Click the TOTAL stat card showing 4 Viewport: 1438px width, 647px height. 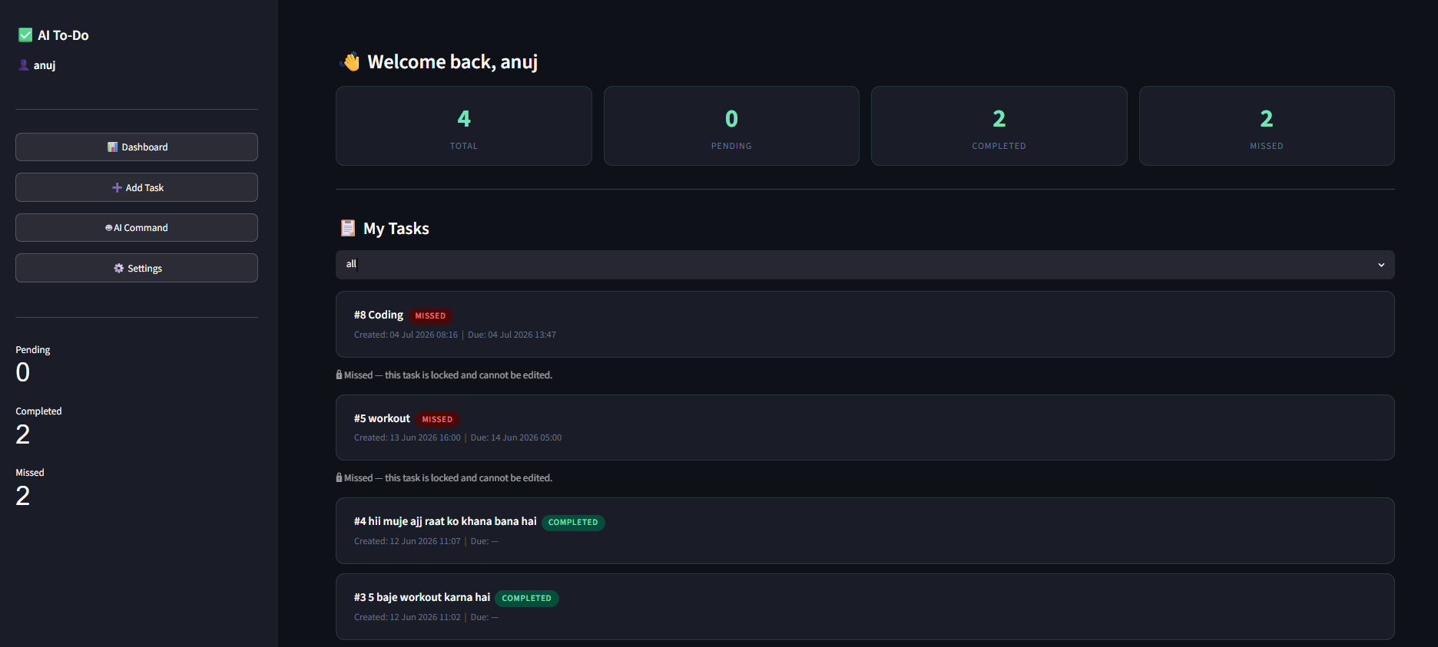click(x=464, y=126)
